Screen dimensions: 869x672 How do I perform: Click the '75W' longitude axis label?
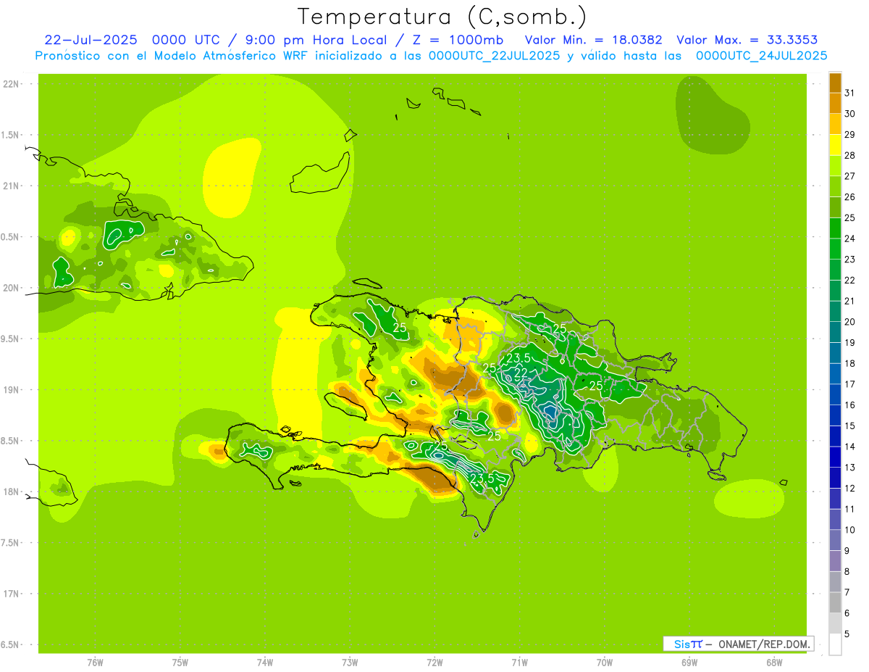(x=180, y=663)
